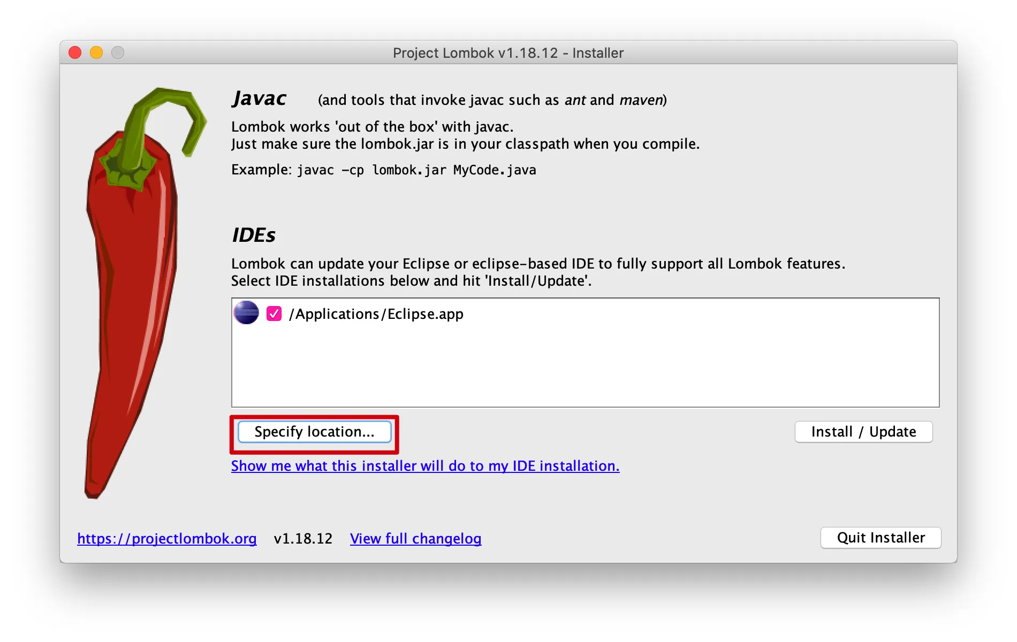Click the Eclipse sphere icon in the list
The width and height of the screenshot is (1017, 642).
click(x=246, y=313)
